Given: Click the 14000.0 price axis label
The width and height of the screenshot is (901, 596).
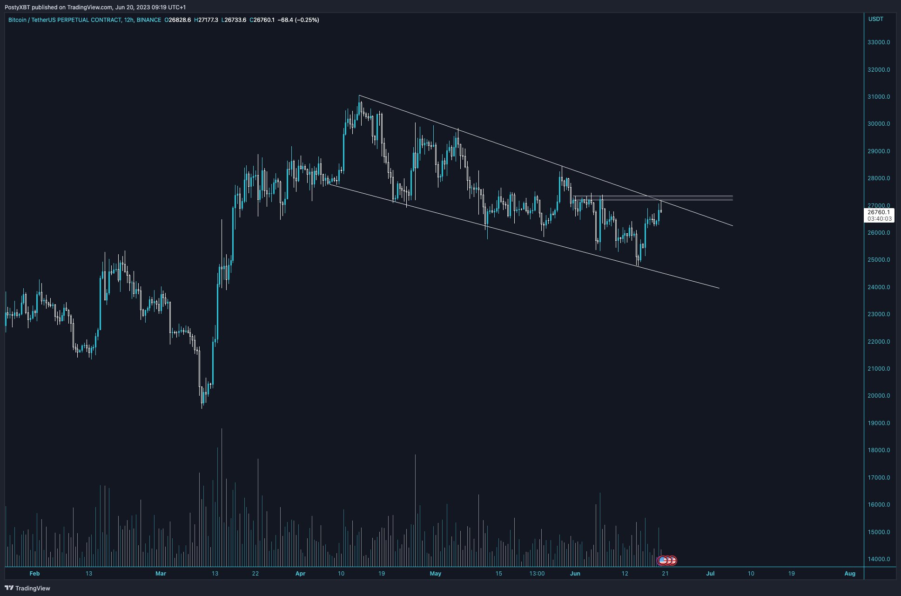Looking at the screenshot, I should 879,559.
